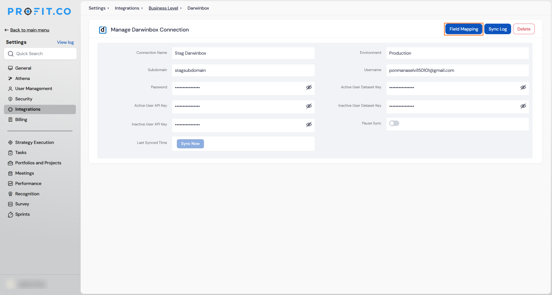Show the Active User API Key
552x295 pixels.
point(309,106)
